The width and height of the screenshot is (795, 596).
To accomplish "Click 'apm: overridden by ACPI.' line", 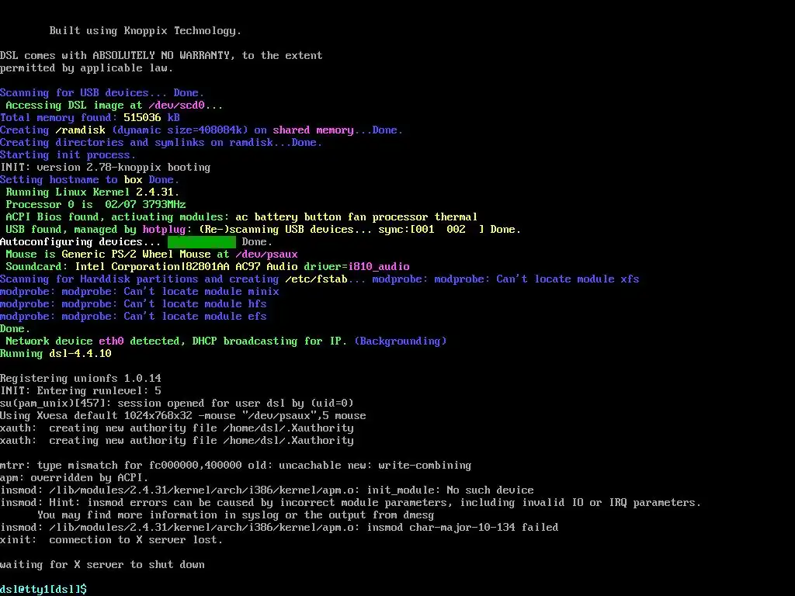I will pyautogui.click(x=74, y=478).
